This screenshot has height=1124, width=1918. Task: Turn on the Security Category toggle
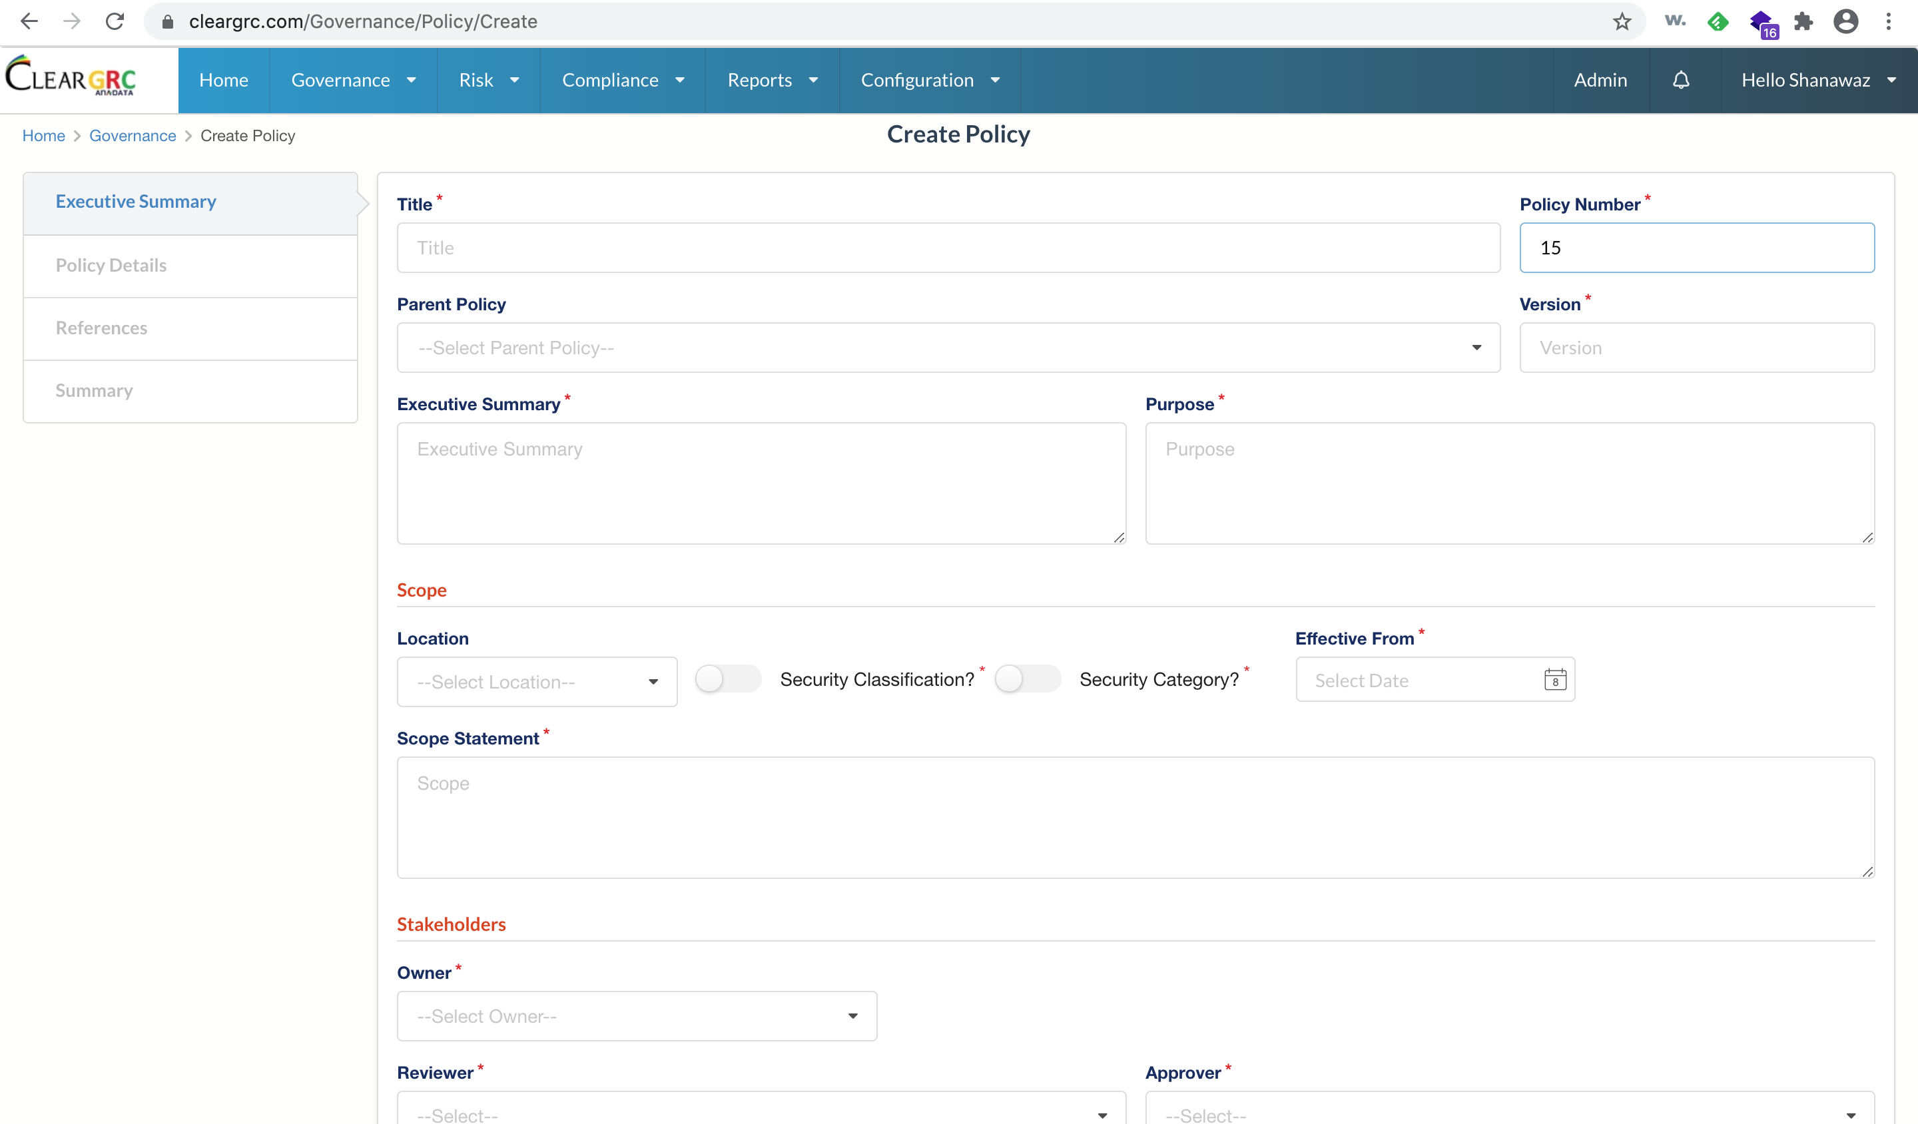coord(1027,679)
